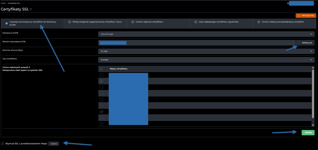318x150 pixels.
Task: Select the 'Utwórz żądanie certyfikatu' option
Action: [133, 22]
